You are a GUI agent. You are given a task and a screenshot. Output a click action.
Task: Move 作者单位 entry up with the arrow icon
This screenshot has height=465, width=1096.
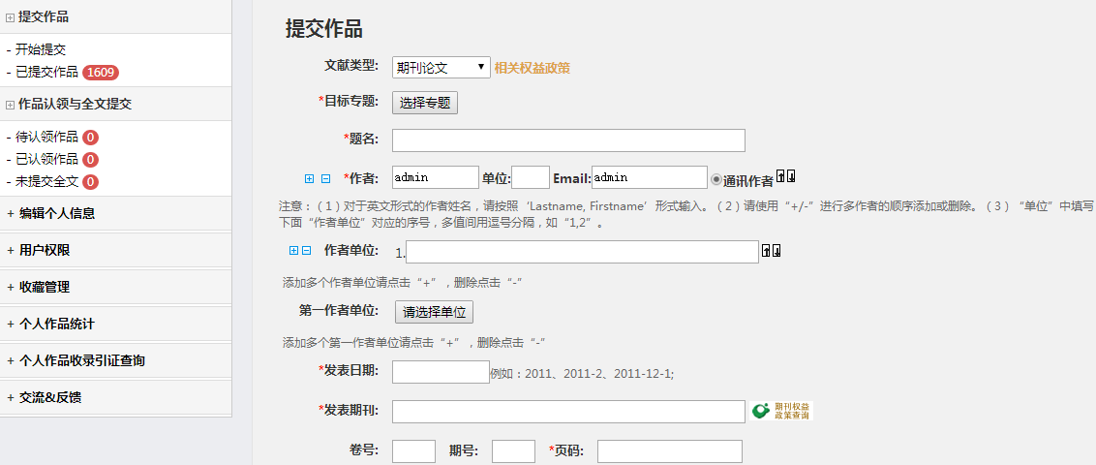pyautogui.click(x=765, y=251)
